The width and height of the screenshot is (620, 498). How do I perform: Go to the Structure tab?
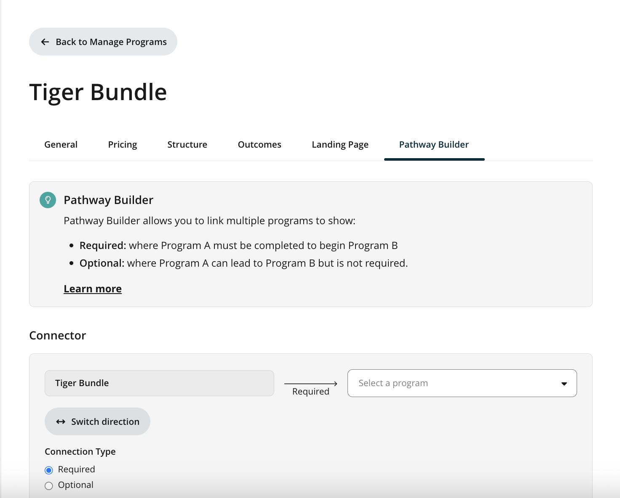point(187,145)
